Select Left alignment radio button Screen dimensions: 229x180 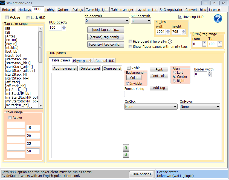point(174,73)
